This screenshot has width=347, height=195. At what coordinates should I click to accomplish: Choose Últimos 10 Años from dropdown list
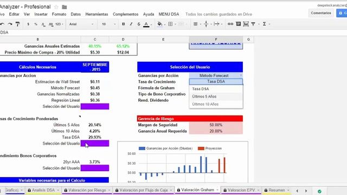click(x=216, y=104)
